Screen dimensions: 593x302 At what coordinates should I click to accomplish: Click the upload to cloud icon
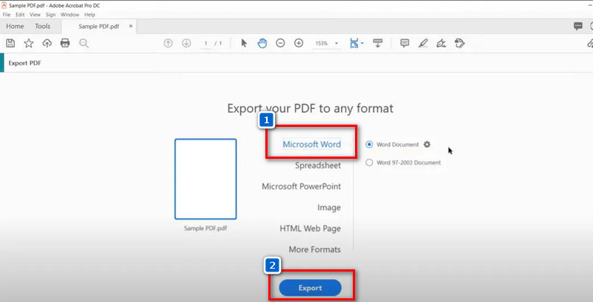pyautogui.click(x=47, y=43)
